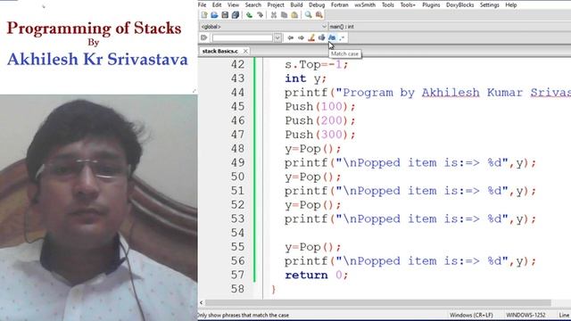
Task: Click the New file toolbar icon
Action: coord(204,15)
